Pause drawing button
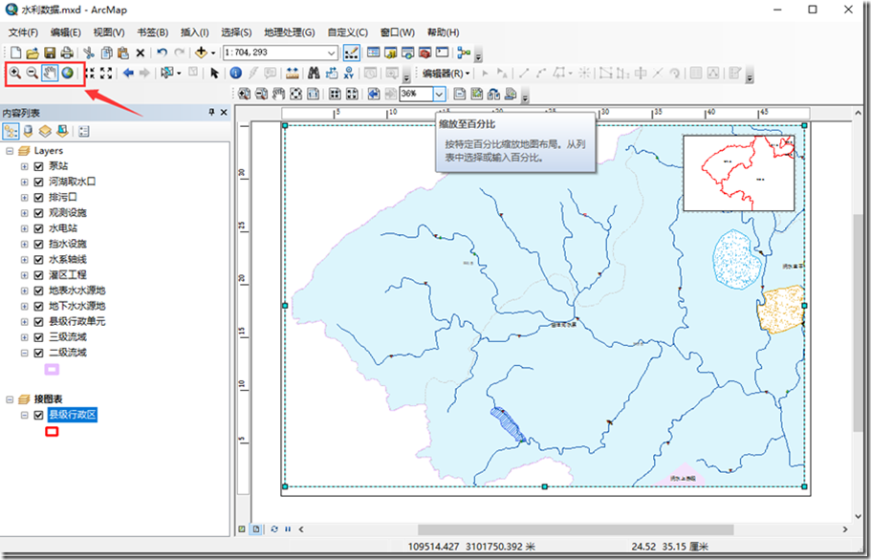This screenshot has width=871, height=560. (x=288, y=528)
